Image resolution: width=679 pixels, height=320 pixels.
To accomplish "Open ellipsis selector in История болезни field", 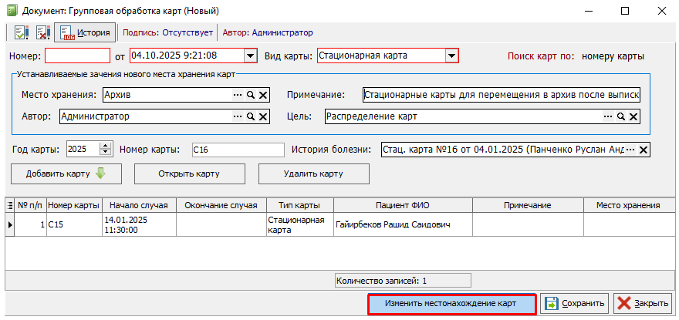I will [630, 150].
